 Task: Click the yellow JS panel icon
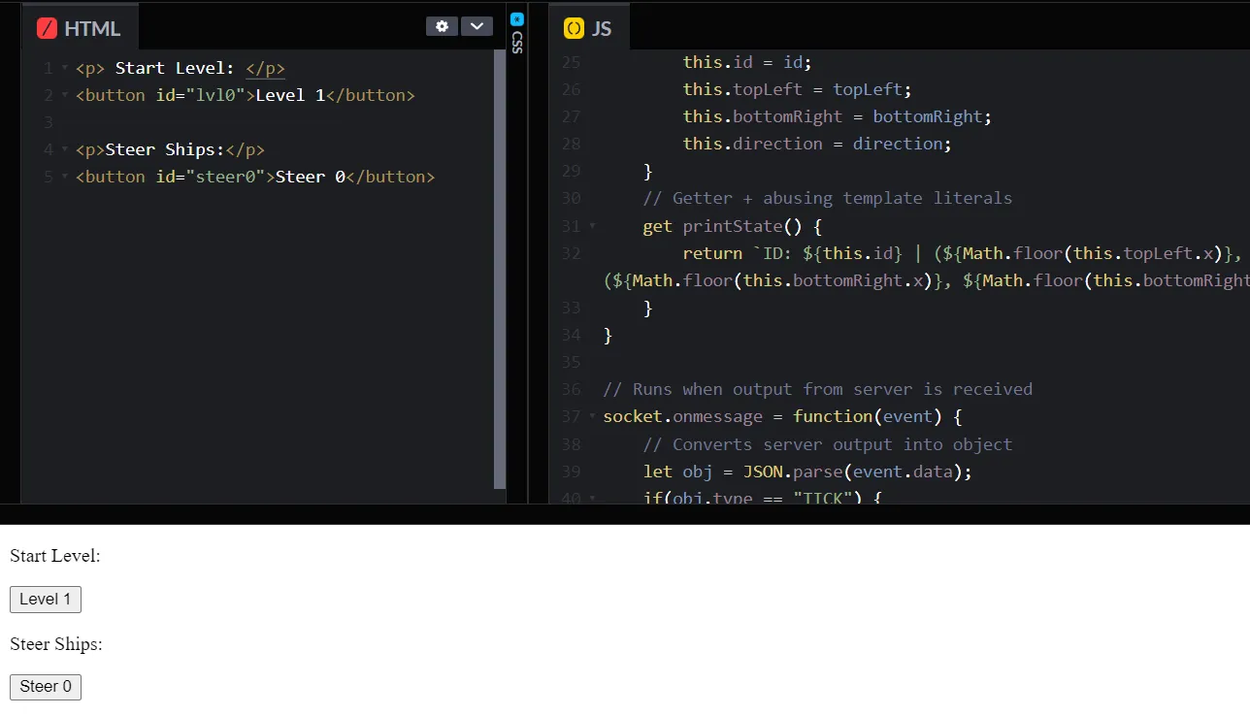(x=575, y=27)
